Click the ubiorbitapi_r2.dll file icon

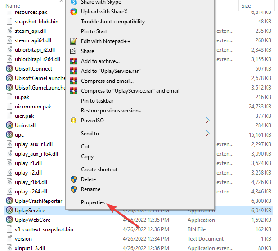pyautogui.click(x=9, y=50)
